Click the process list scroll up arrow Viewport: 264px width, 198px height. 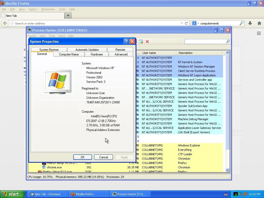point(227,53)
